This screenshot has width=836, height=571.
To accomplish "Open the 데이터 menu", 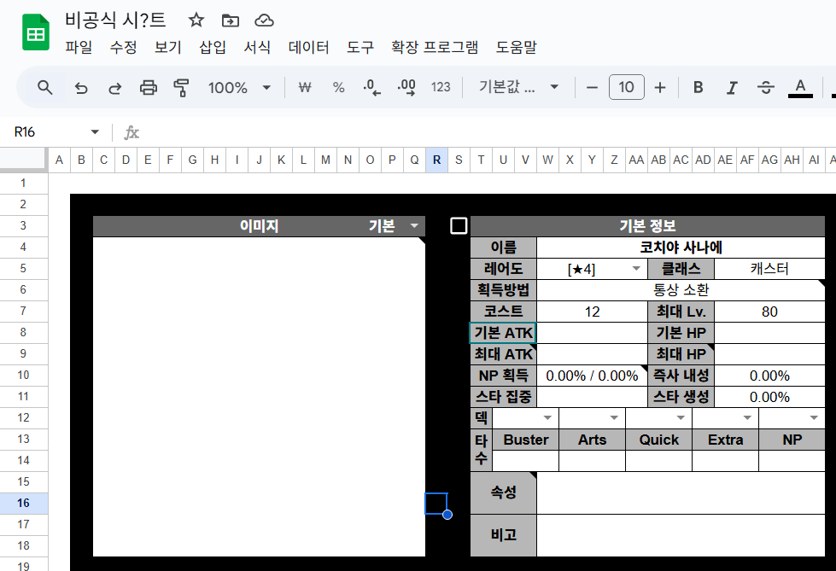I will coord(308,48).
